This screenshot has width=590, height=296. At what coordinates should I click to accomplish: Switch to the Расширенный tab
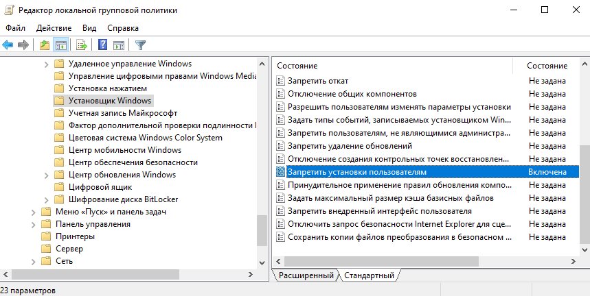coord(306,275)
